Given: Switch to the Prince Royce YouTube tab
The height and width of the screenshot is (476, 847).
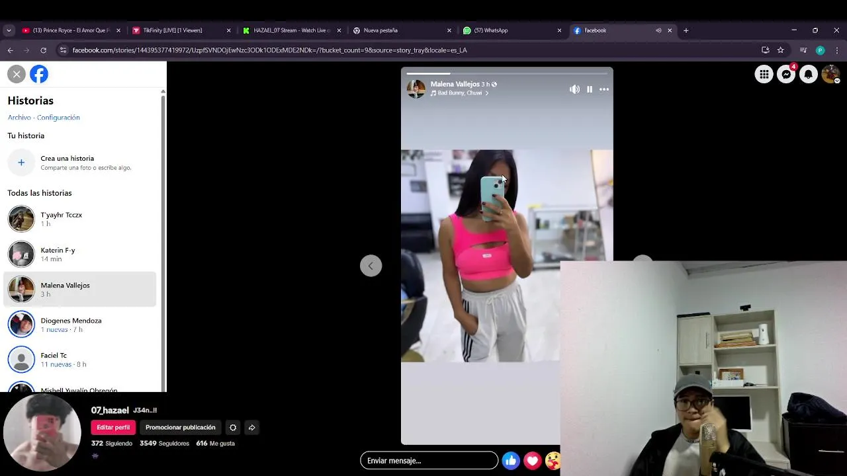Looking at the screenshot, I should click(x=71, y=30).
